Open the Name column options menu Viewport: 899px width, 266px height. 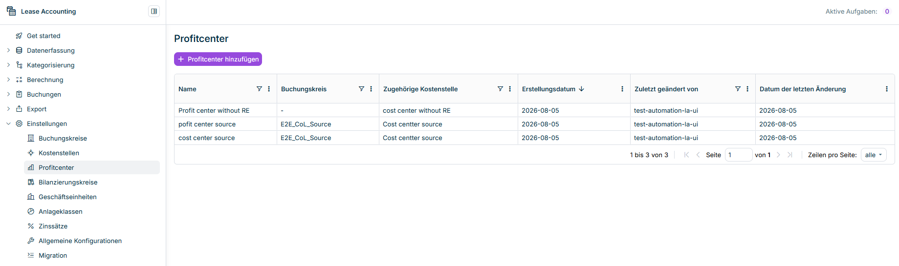point(269,89)
